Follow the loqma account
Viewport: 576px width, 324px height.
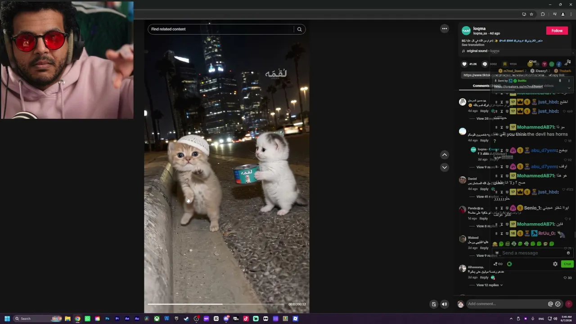pyautogui.click(x=557, y=31)
